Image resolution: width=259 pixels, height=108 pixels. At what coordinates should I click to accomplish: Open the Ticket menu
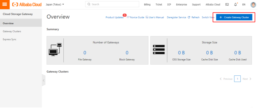click(159, 5)
